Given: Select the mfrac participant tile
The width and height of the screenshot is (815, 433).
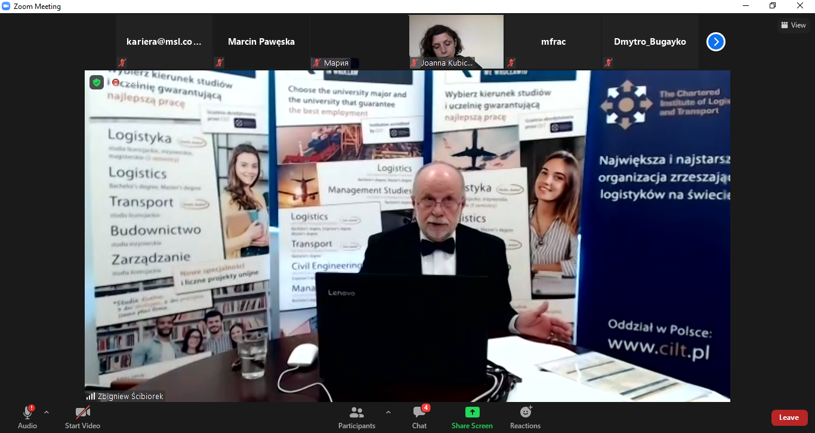Looking at the screenshot, I should click(553, 42).
